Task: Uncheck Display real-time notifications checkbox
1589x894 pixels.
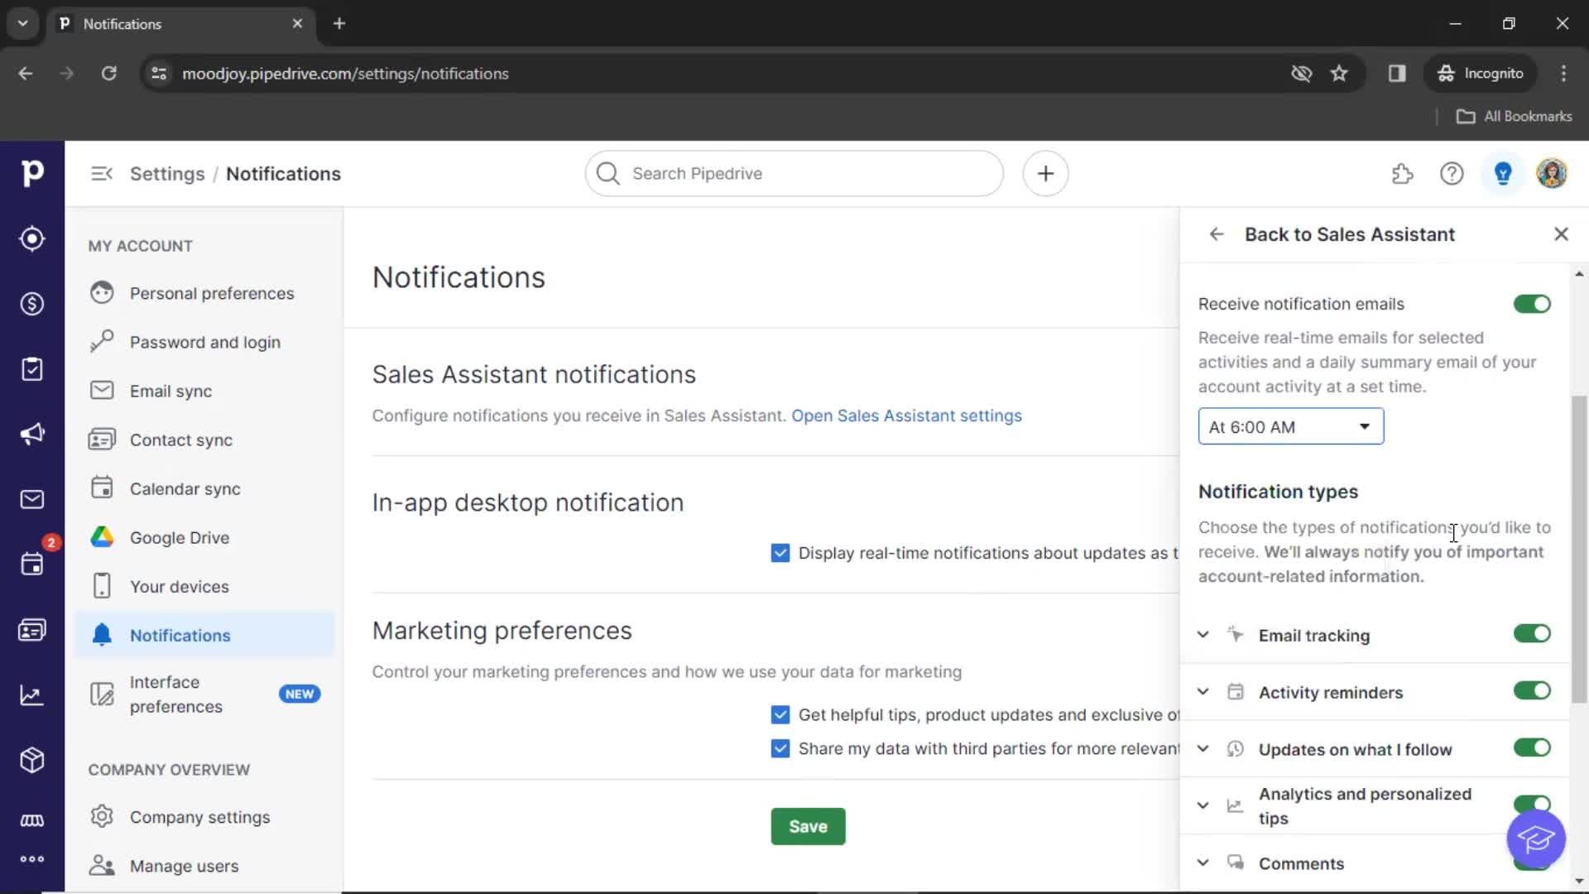Action: tap(780, 553)
